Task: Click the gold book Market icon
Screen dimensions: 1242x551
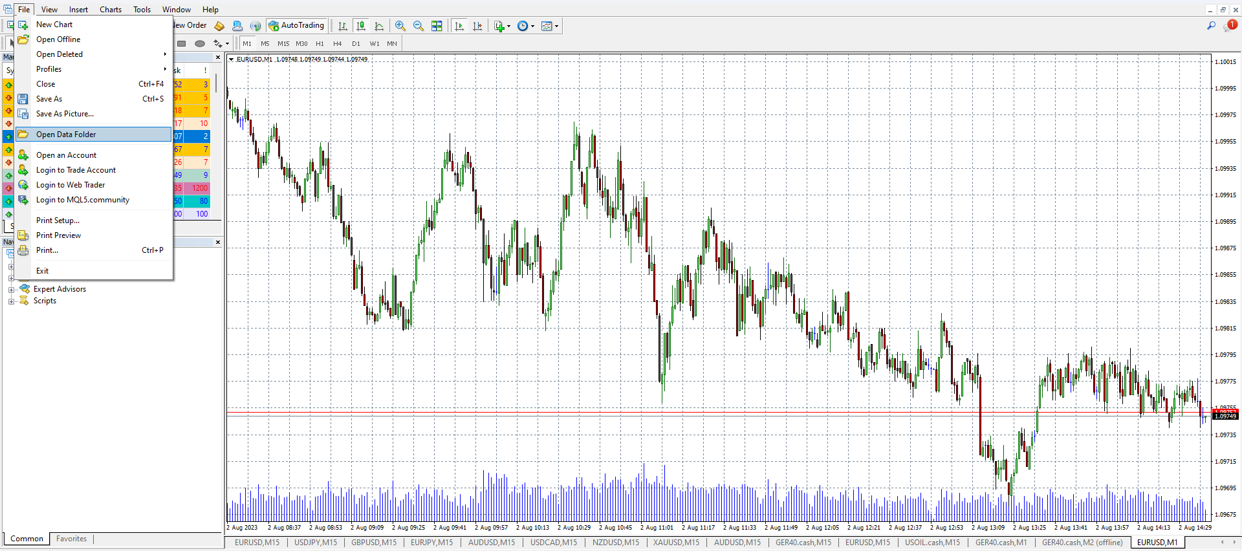Action: coord(219,26)
